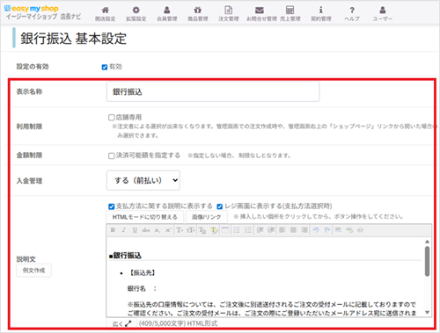
Task: Apply bold formatting in the editor
Action: point(113,230)
